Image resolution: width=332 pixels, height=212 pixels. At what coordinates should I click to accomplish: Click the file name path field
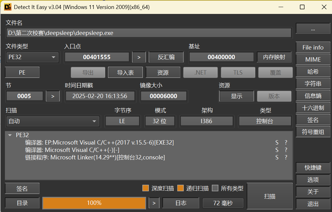149,33
